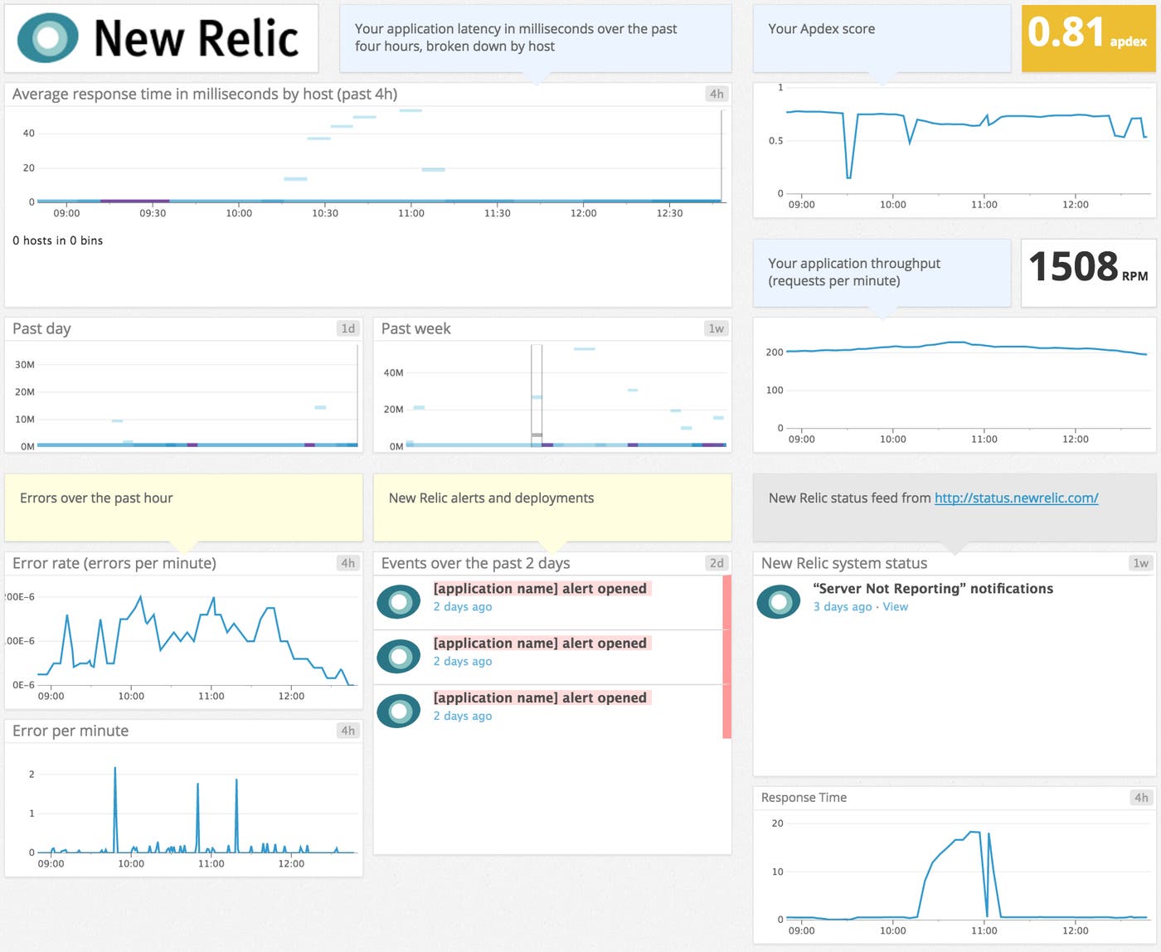
Task: Click the 4h badge on Error rate widget
Action: click(348, 563)
